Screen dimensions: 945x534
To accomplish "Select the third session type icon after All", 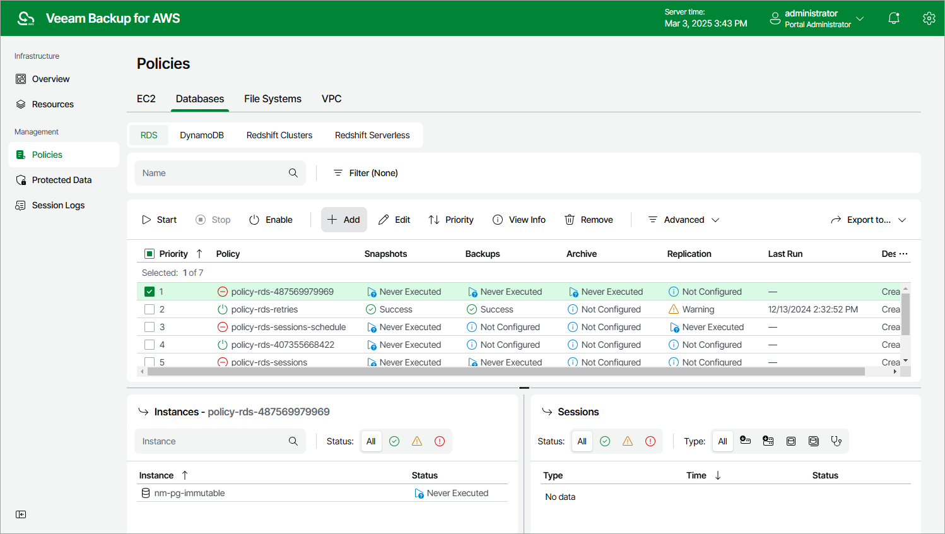I will (x=791, y=441).
